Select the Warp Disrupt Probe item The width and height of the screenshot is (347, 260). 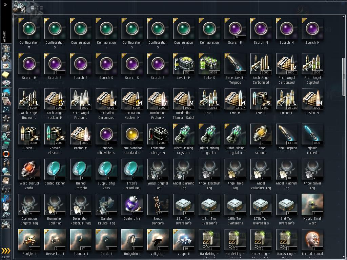click(29, 174)
